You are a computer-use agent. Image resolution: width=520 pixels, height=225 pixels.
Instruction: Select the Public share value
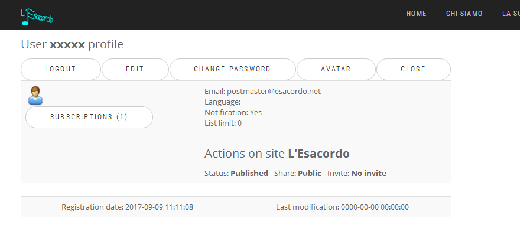pyautogui.click(x=310, y=173)
